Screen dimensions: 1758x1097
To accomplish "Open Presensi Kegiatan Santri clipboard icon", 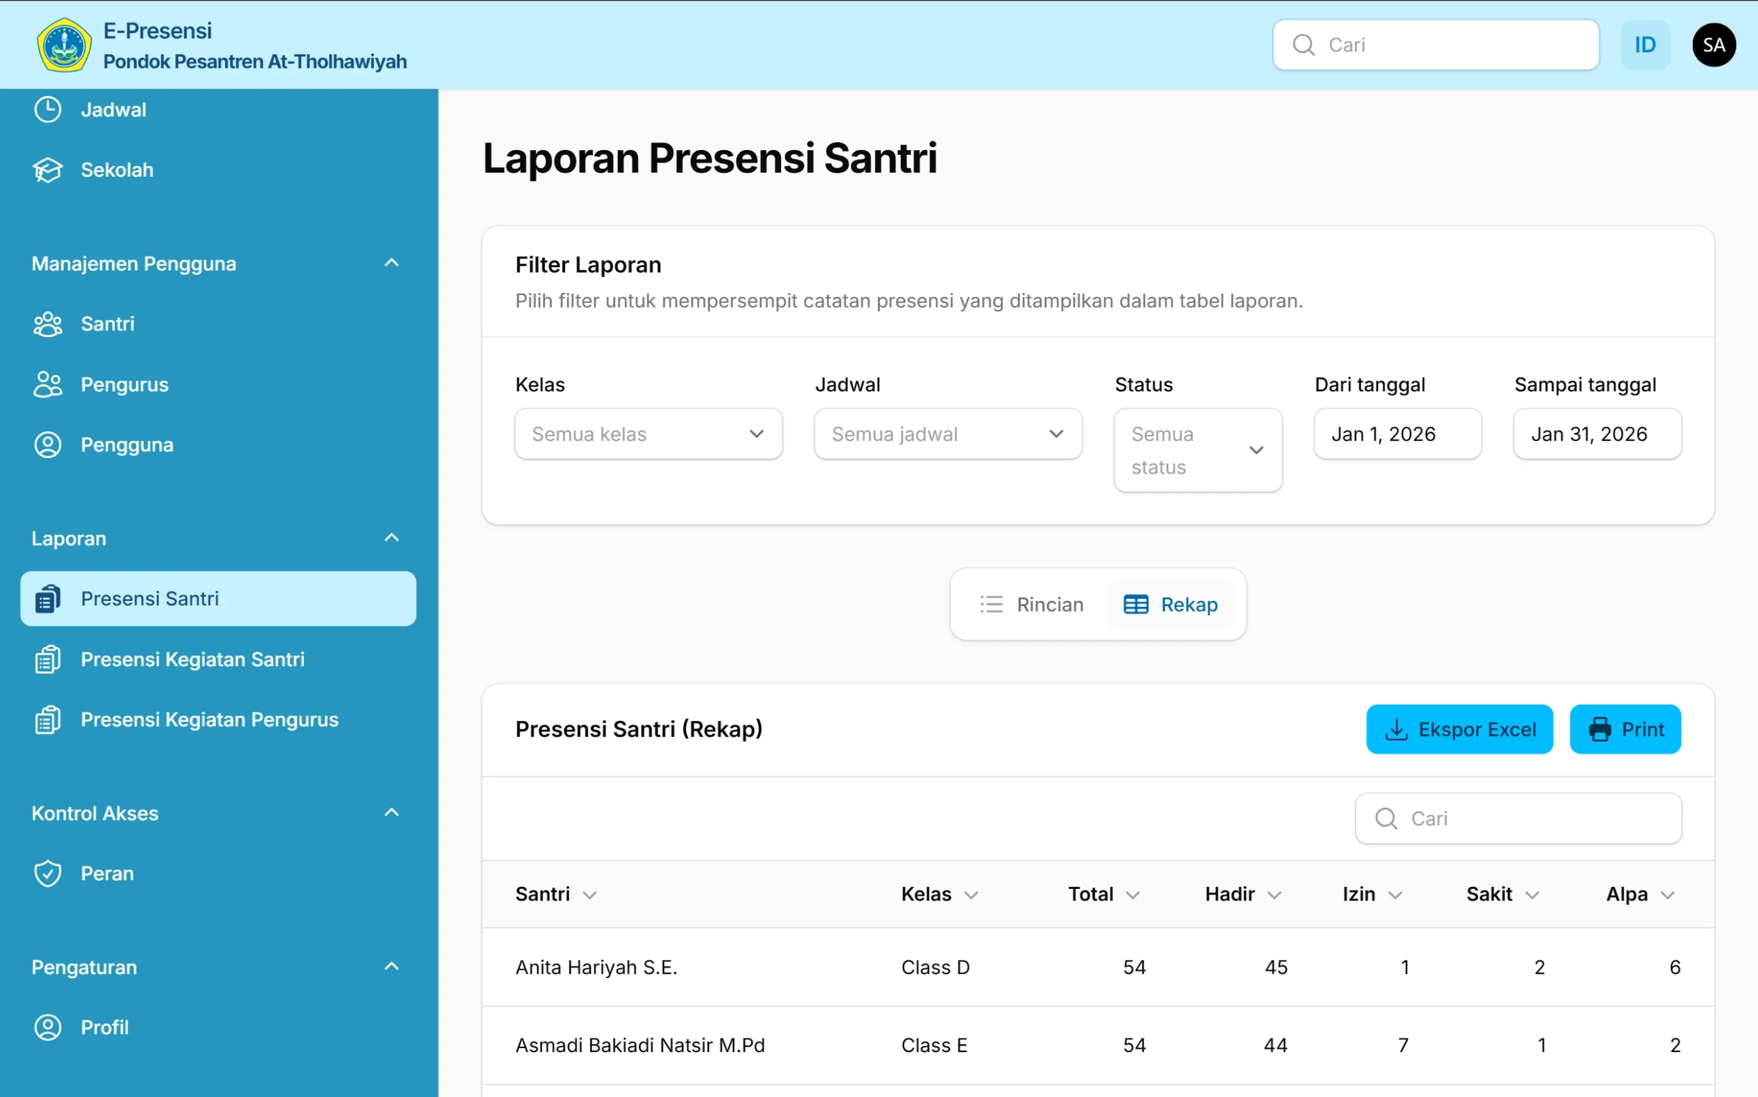I will (x=46, y=659).
